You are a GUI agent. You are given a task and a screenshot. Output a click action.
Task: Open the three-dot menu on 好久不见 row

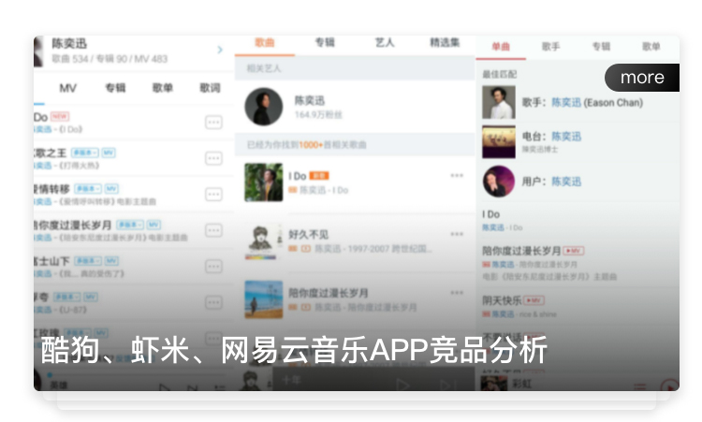coord(457,234)
